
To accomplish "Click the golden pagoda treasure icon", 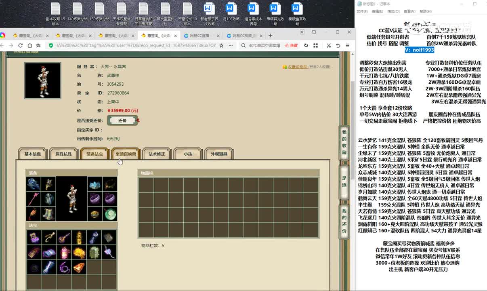I will [79, 237].
